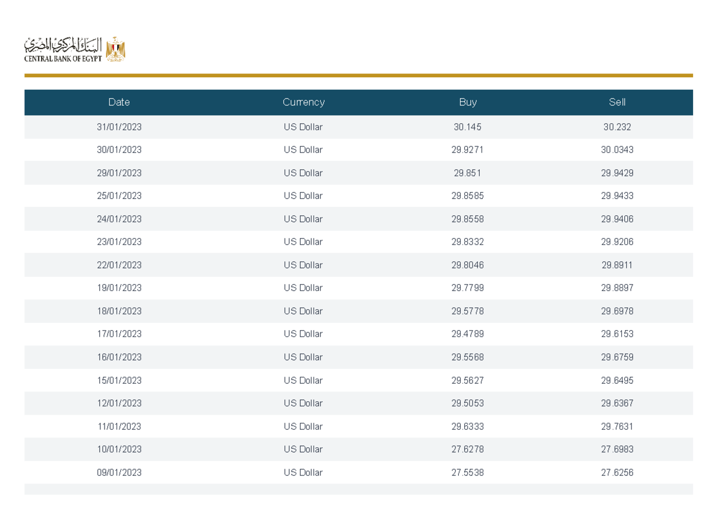717x507 pixels.
Task: Click the buy value 29.8585
Action: (x=468, y=196)
